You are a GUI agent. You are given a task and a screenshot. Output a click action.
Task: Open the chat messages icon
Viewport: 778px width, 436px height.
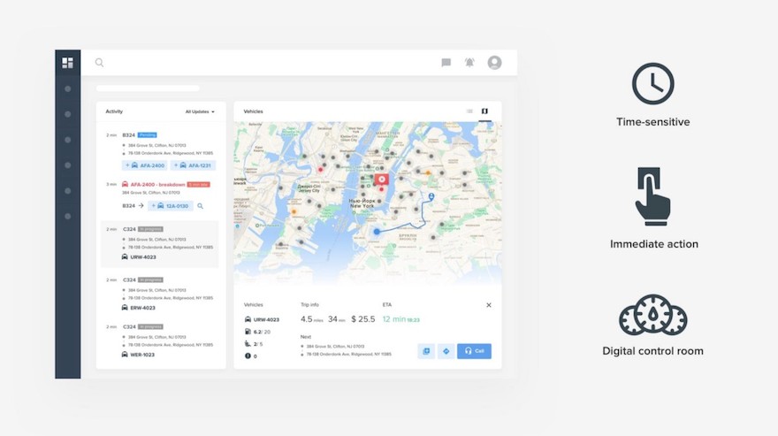[x=446, y=63]
